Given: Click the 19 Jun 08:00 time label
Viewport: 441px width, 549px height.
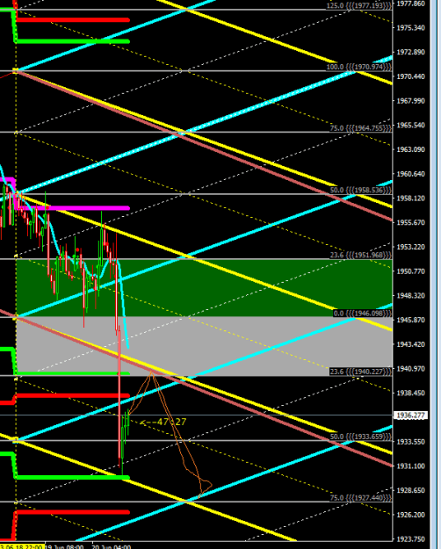Looking at the screenshot, I should 64,546.
